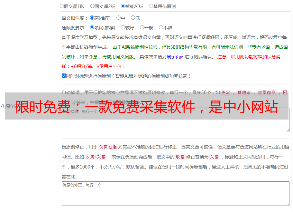
Task: Set 通顺度要求 to 较好
Action: pos(123,27)
